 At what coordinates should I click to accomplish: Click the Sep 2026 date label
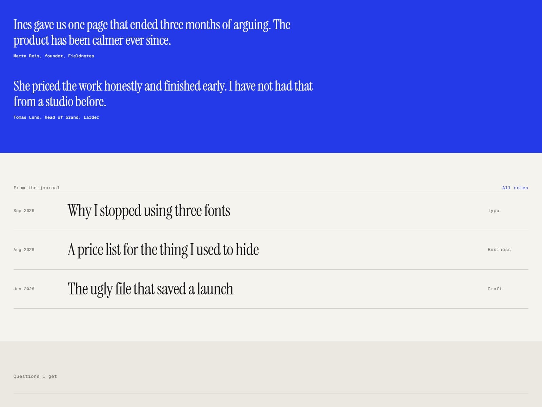[x=24, y=211]
